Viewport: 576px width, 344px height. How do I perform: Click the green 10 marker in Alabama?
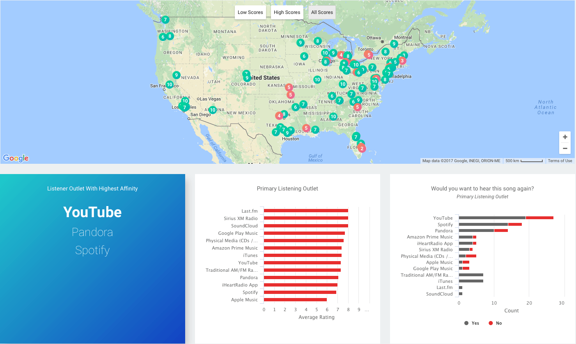point(333,117)
